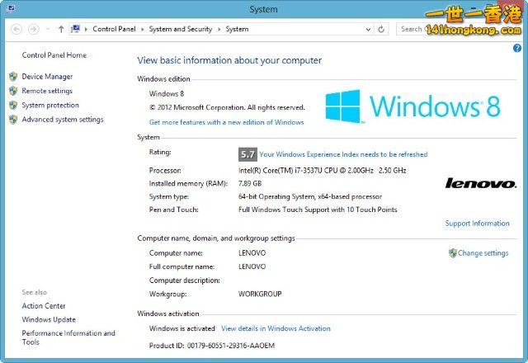Open Action Center
The image size is (528, 363).
pos(44,306)
